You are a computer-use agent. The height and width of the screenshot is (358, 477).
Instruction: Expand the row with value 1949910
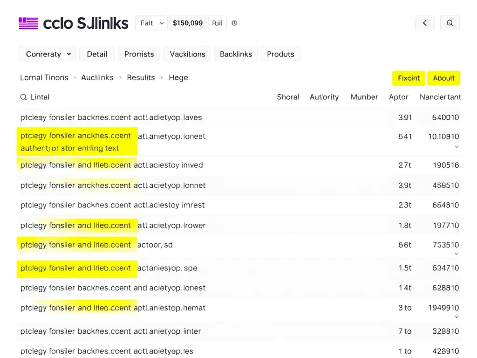point(457,317)
